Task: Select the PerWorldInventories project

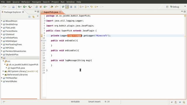Action: (16, 51)
